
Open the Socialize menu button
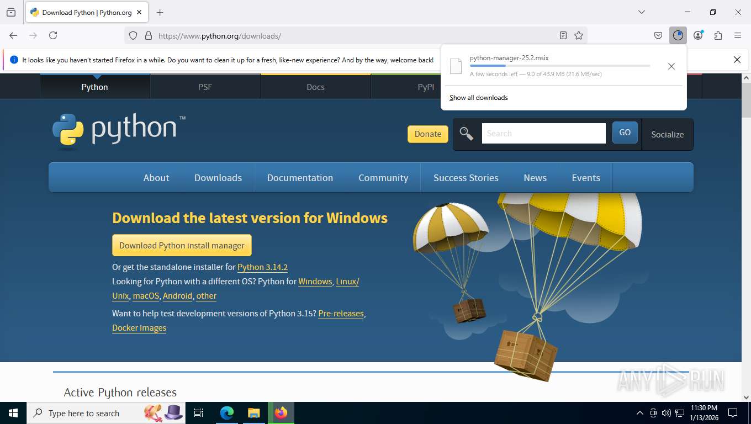click(x=667, y=134)
